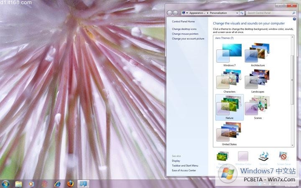Viewport: 301px width, 188px height.
Task: Open Change your account picture link
Action: tap(188, 38)
